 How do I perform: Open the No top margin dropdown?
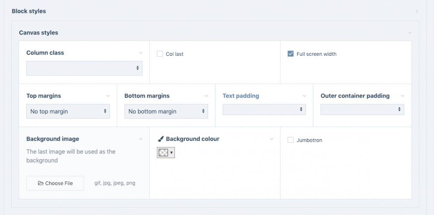[68, 111]
